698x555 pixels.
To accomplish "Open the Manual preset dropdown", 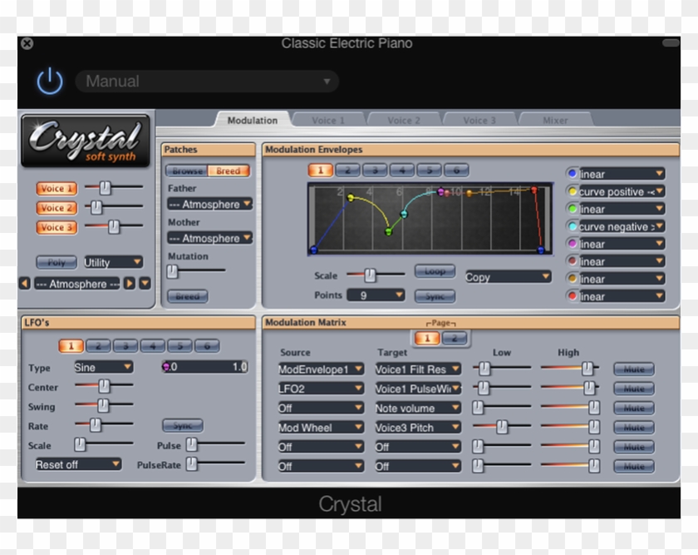I will [207, 82].
